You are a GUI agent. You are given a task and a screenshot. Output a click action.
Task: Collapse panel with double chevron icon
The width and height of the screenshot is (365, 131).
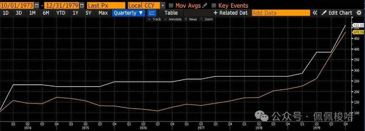[x=315, y=13]
